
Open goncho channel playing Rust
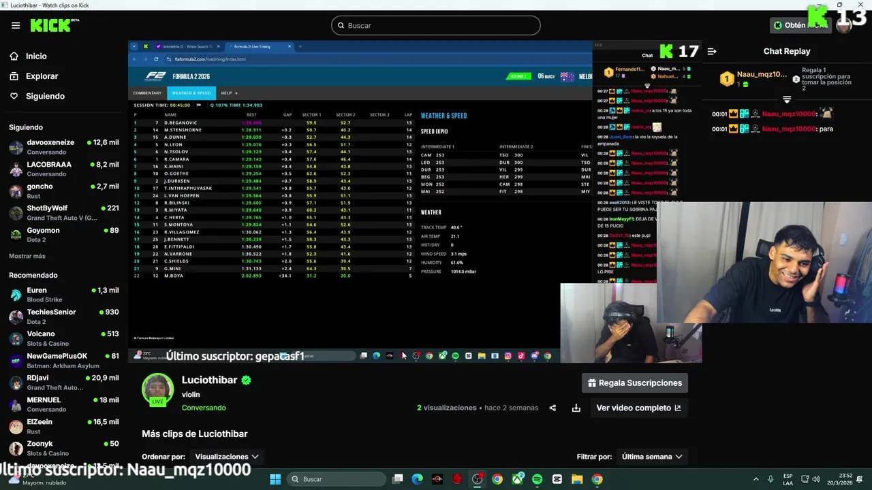(x=64, y=191)
